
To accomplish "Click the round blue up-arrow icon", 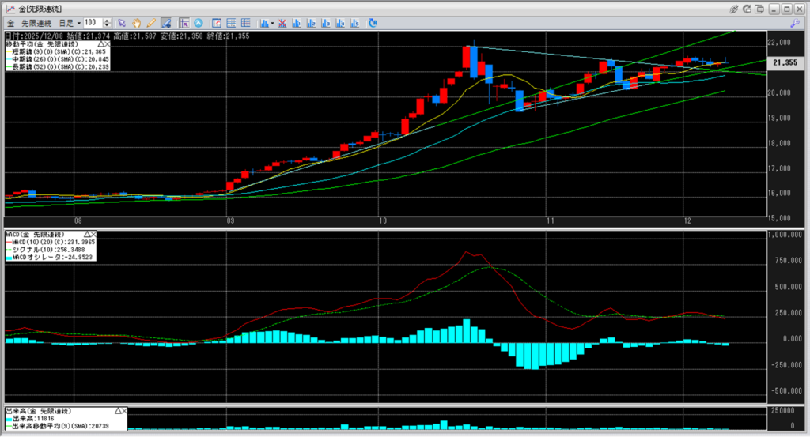I will pos(198,23).
